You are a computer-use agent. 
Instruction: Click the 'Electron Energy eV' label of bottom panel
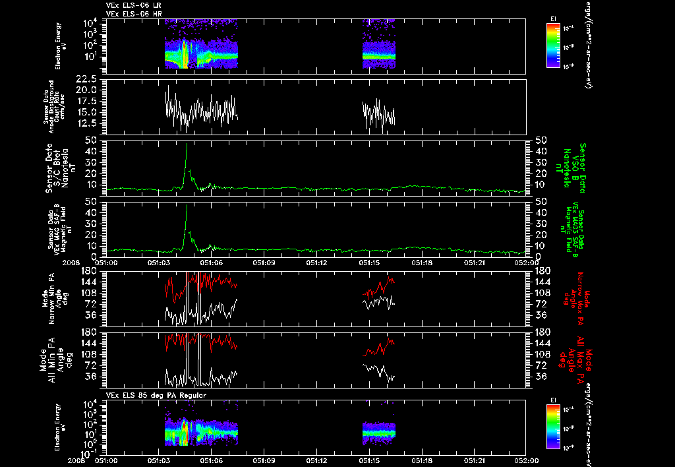(x=61, y=427)
